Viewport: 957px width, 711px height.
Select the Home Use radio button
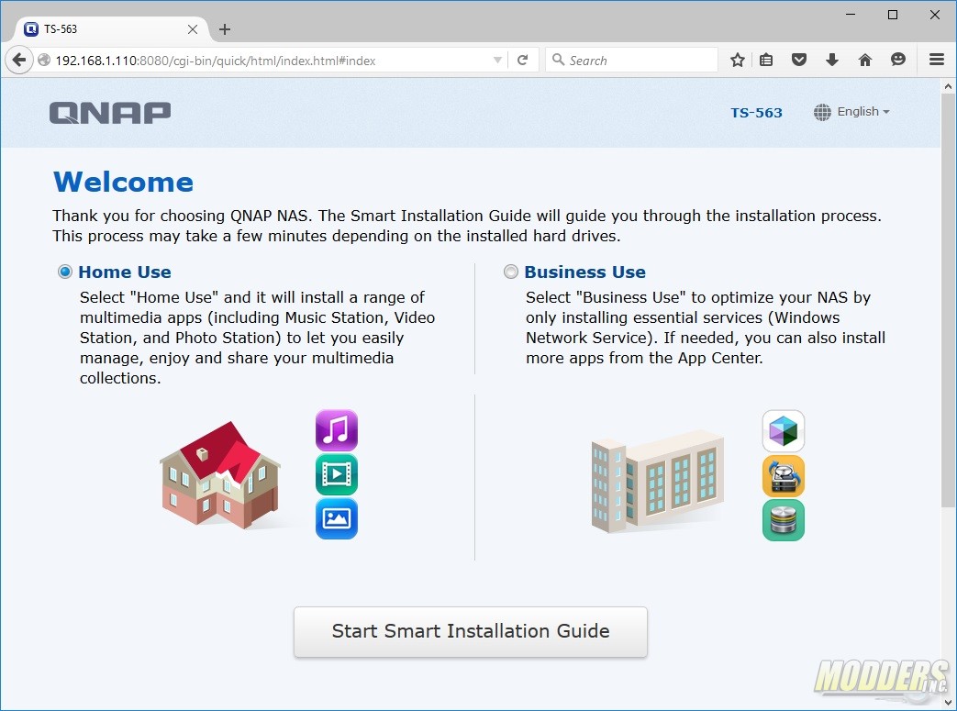click(65, 272)
